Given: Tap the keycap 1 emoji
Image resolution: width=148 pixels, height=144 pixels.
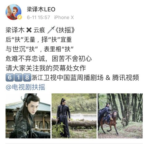Looking at the screenshot, I should pyautogui.click(x=18, y=78).
